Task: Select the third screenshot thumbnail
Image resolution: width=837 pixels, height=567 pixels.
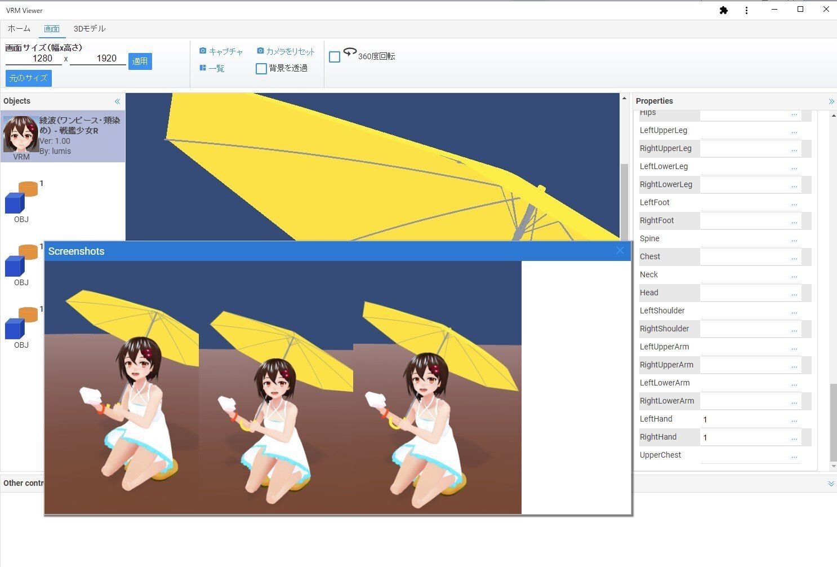Action: pos(437,387)
